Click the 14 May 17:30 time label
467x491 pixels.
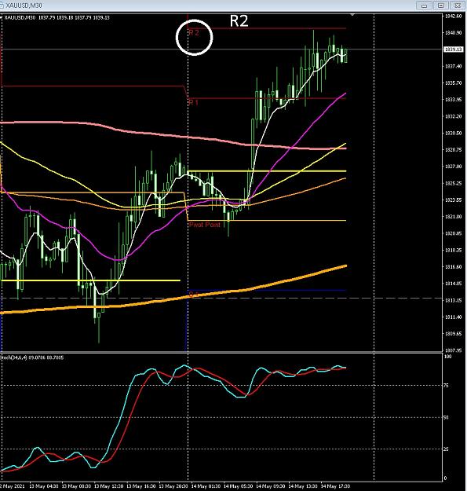point(336,486)
